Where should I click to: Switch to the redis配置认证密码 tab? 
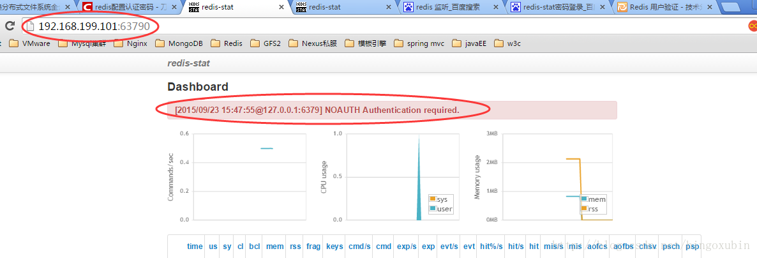(126, 7)
